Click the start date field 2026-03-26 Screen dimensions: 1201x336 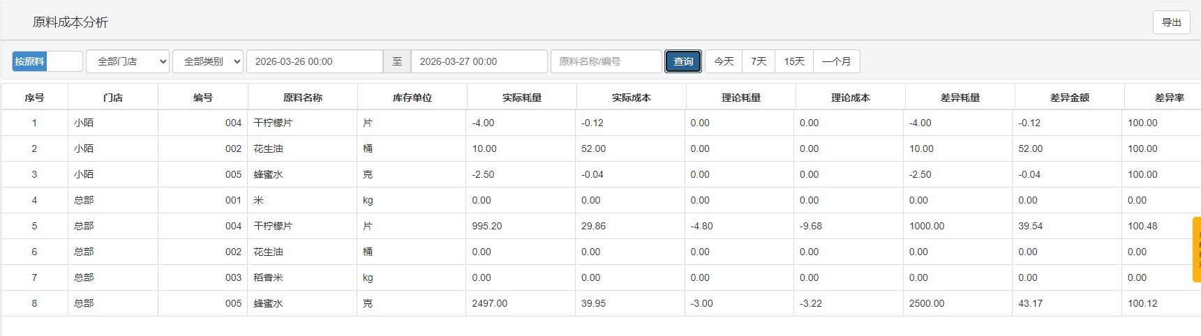click(314, 61)
